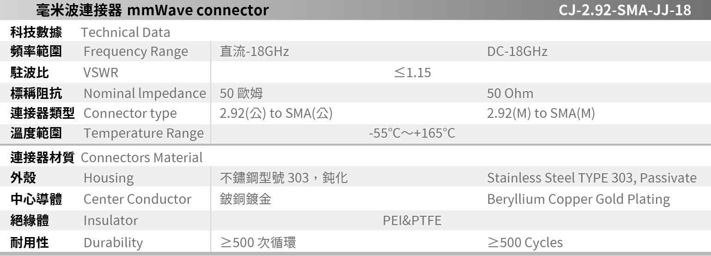The image size is (711, 256).
Task: Select the ≥500 Cycles durability value
Action: pos(525,243)
